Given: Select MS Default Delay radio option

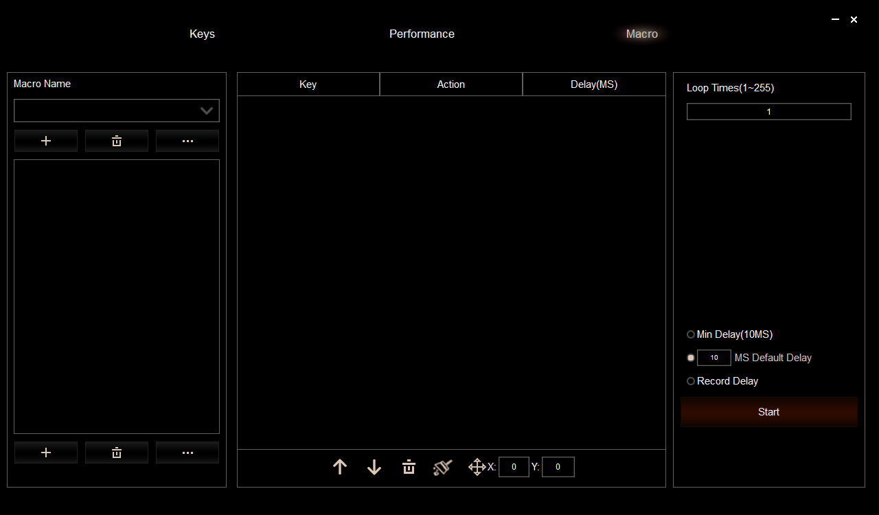Looking at the screenshot, I should pyautogui.click(x=691, y=358).
